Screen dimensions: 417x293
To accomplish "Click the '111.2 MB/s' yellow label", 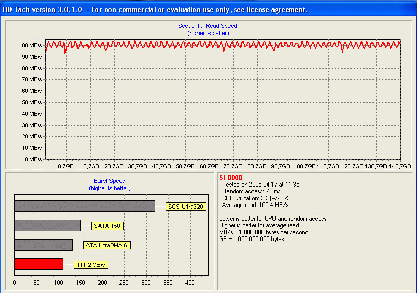I will coord(91,265).
